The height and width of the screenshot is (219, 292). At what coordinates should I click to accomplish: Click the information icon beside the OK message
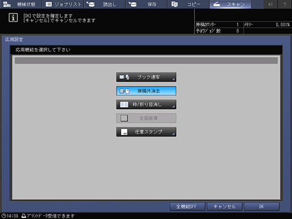click(13, 17)
